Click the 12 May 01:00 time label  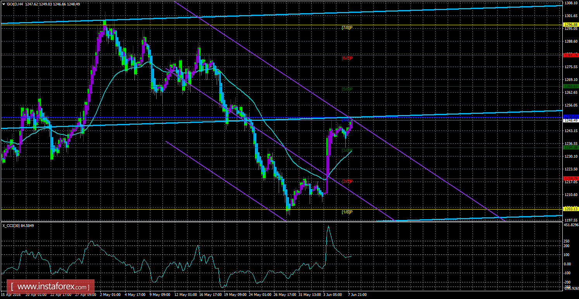pos(186,295)
